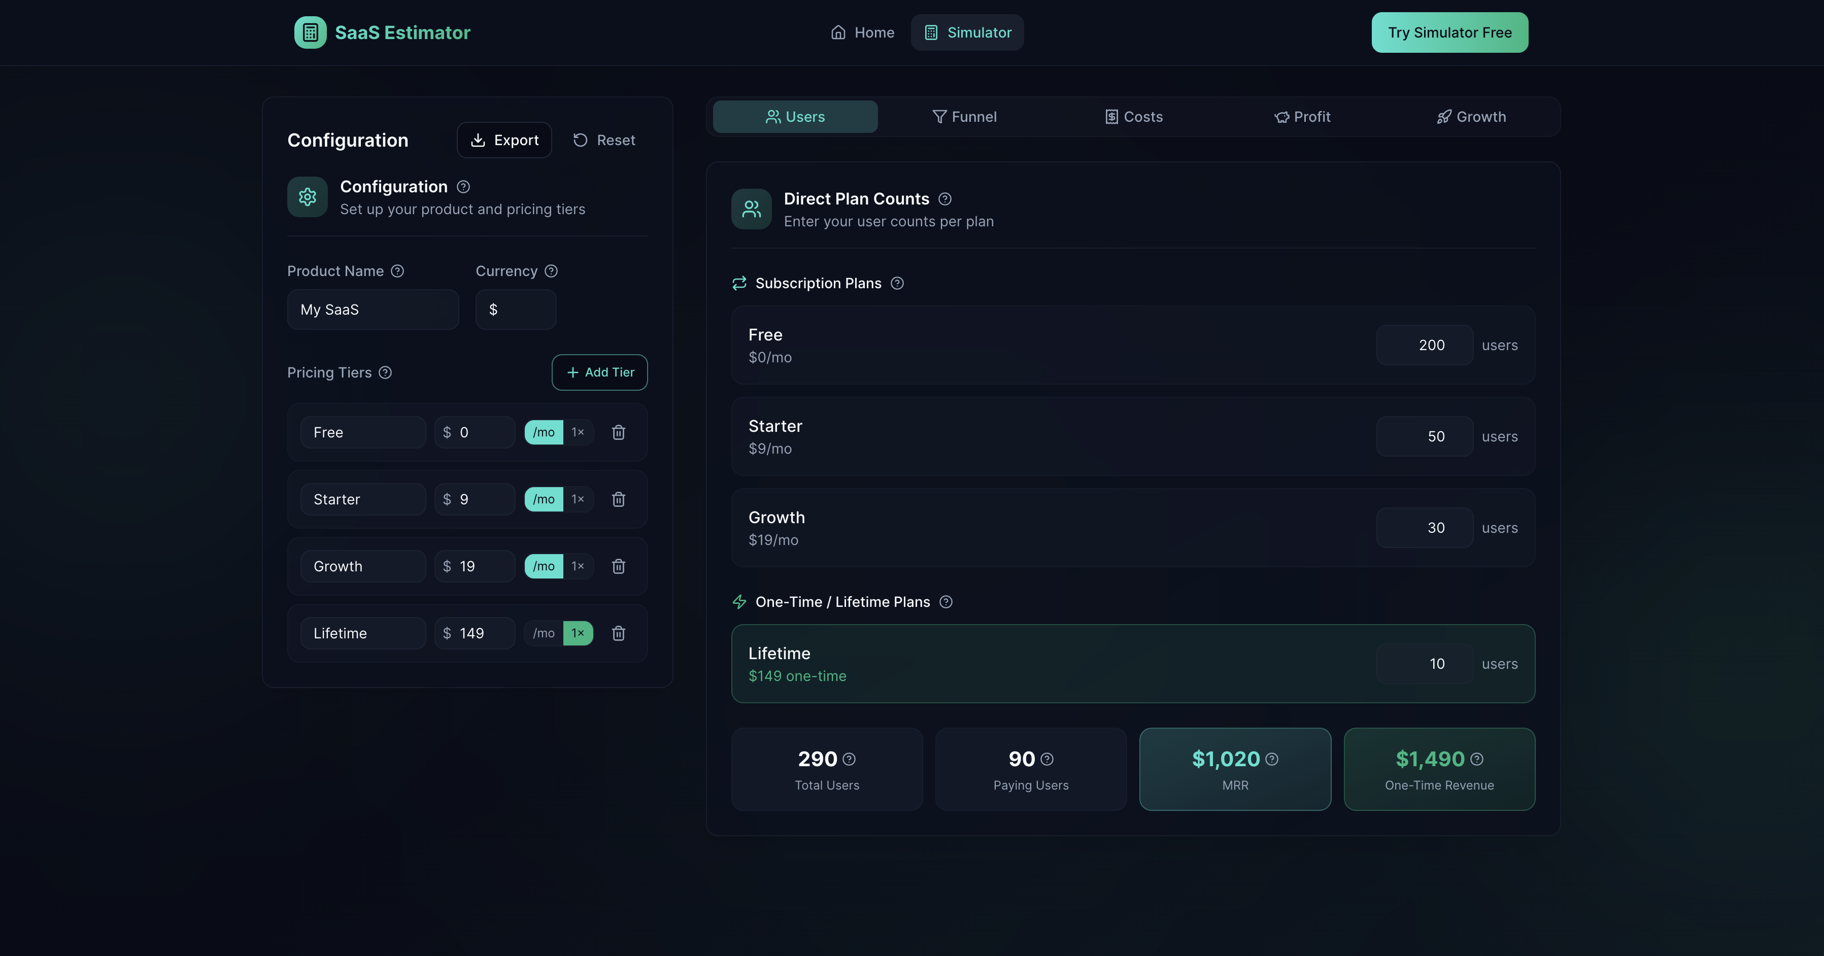Open the Profit tab
This screenshot has height=956, width=1824.
pyautogui.click(x=1304, y=117)
